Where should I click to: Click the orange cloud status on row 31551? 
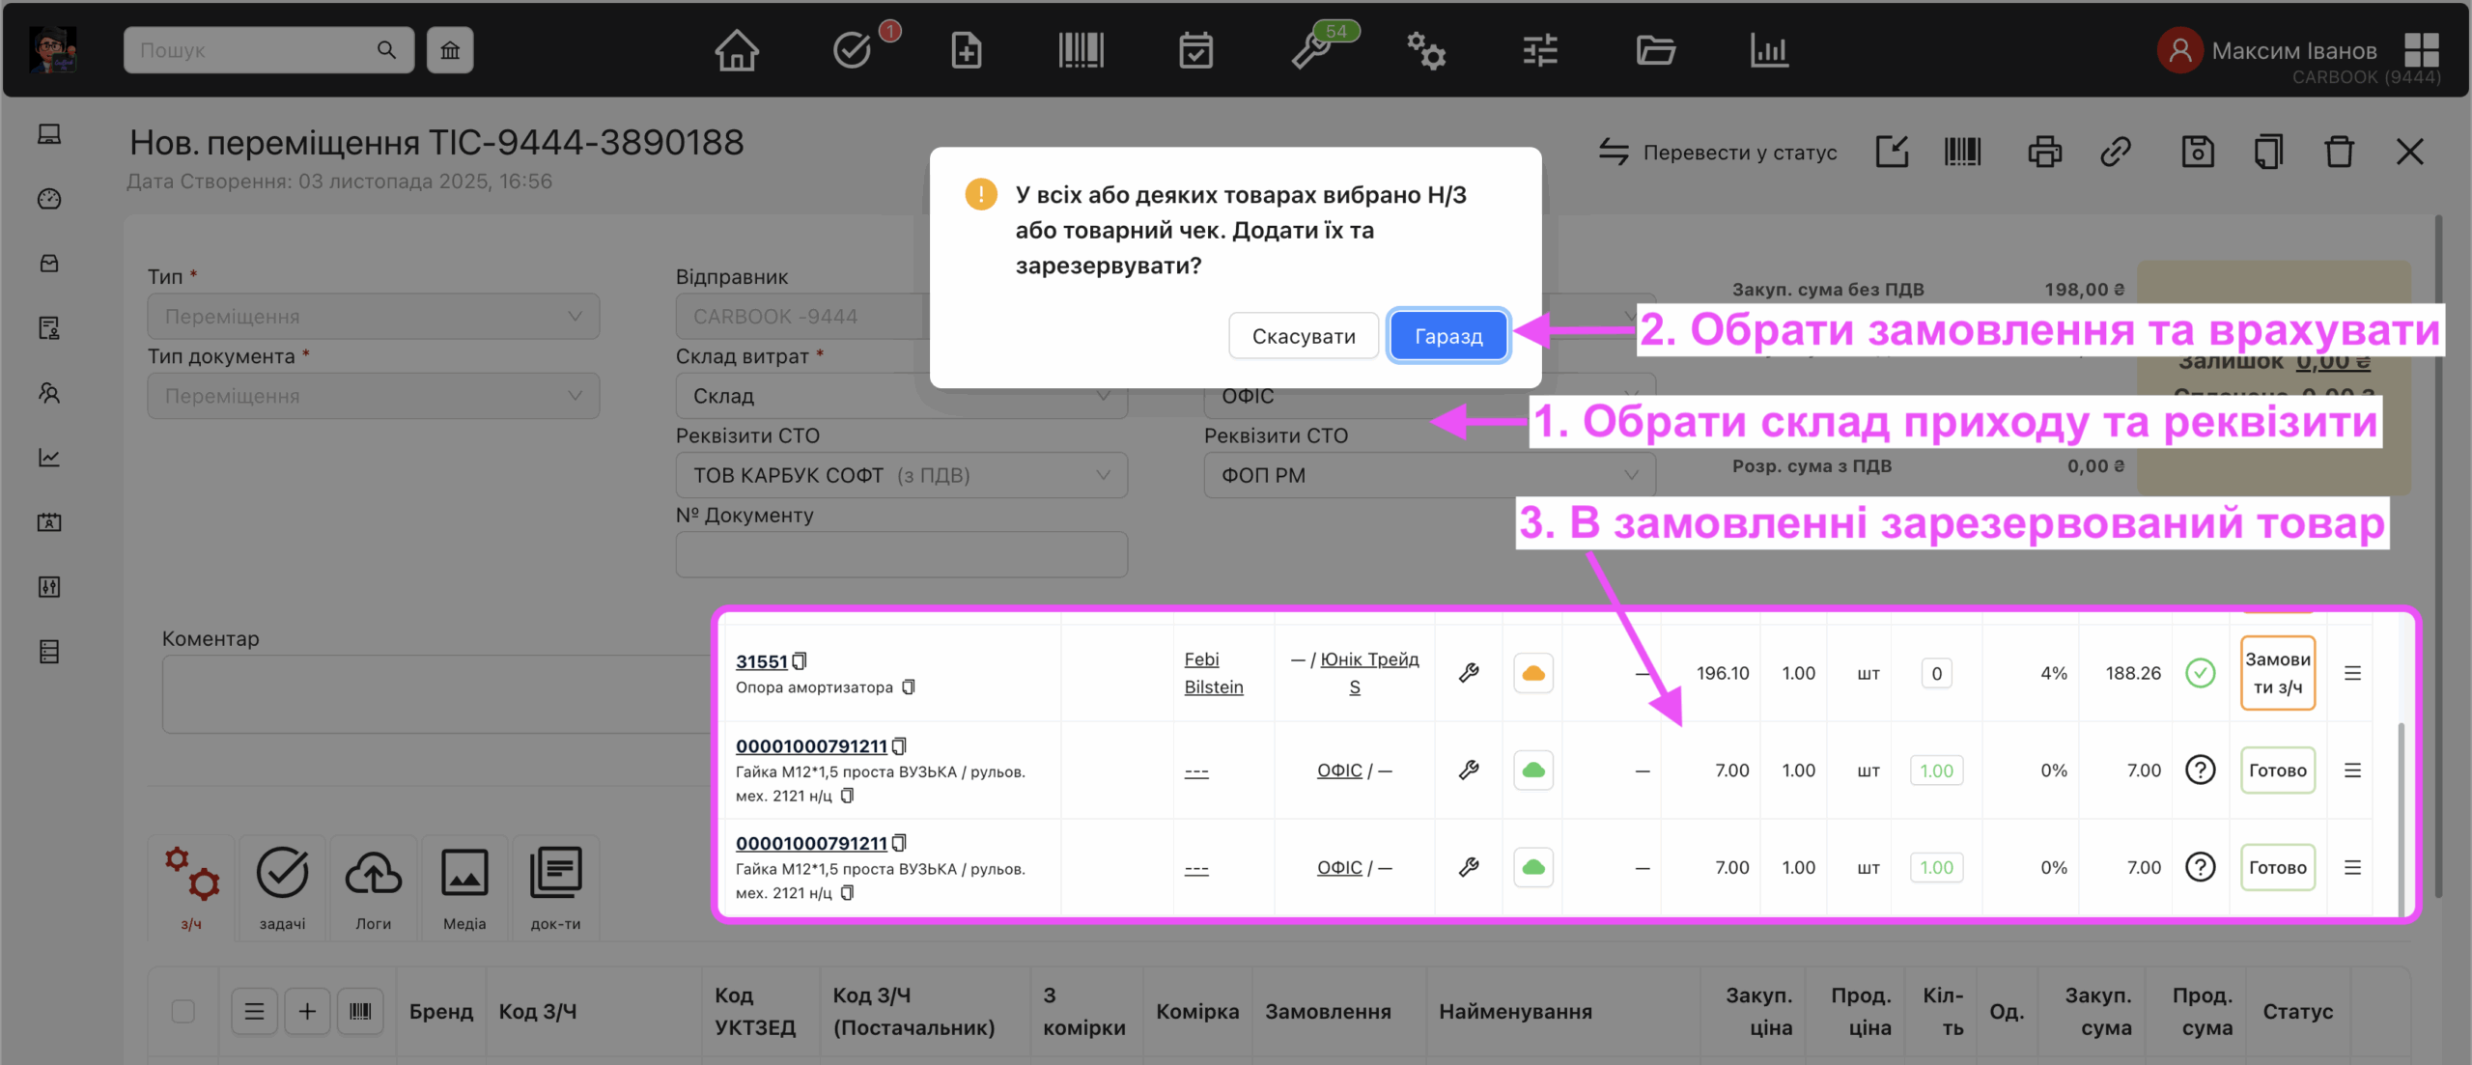(x=1532, y=673)
